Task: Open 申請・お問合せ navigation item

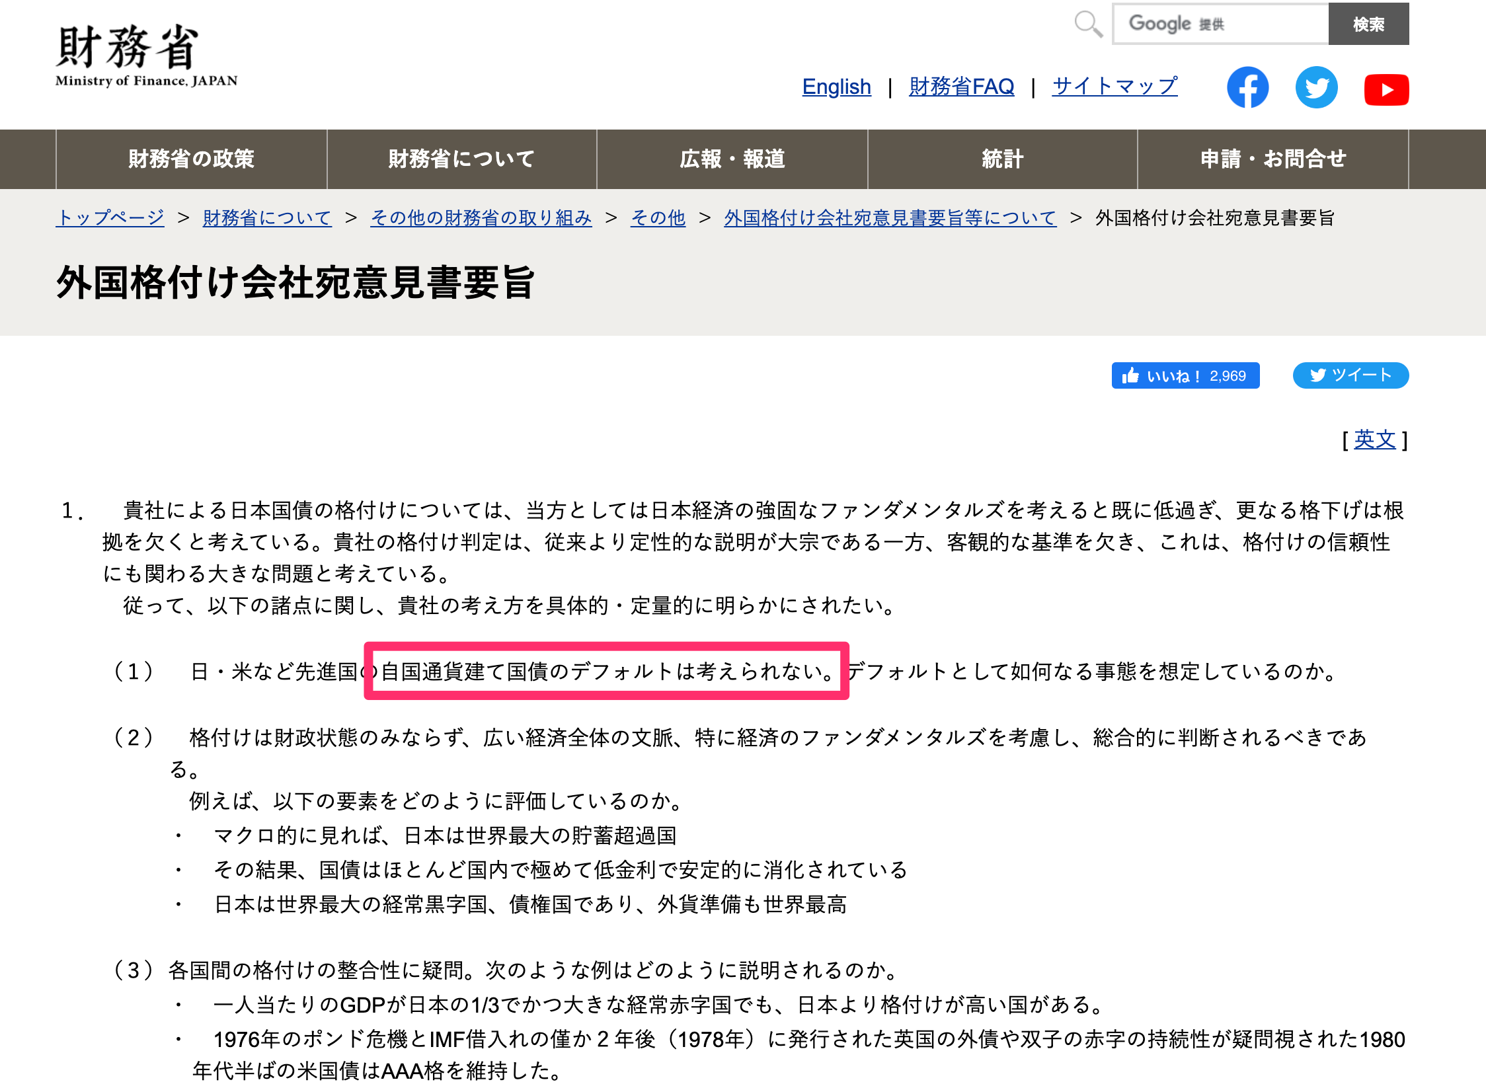Action: 1272,159
